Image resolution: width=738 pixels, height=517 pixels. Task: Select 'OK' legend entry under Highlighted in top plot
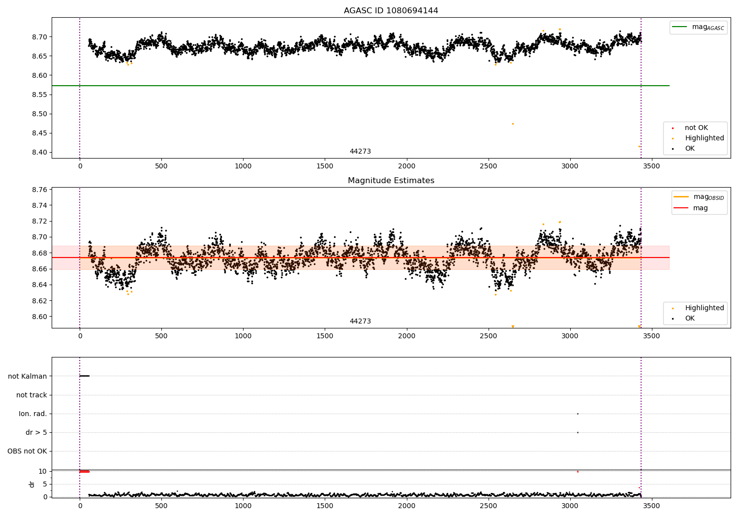tap(690, 149)
